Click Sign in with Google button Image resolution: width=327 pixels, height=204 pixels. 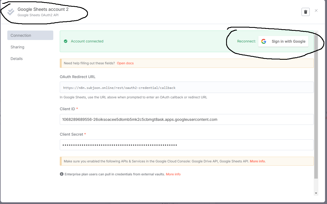(283, 41)
